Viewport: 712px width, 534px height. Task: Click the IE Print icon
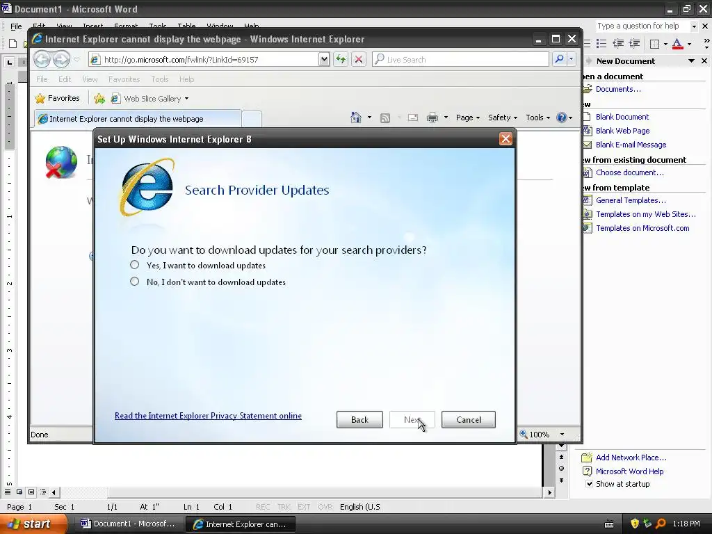[432, 118]
